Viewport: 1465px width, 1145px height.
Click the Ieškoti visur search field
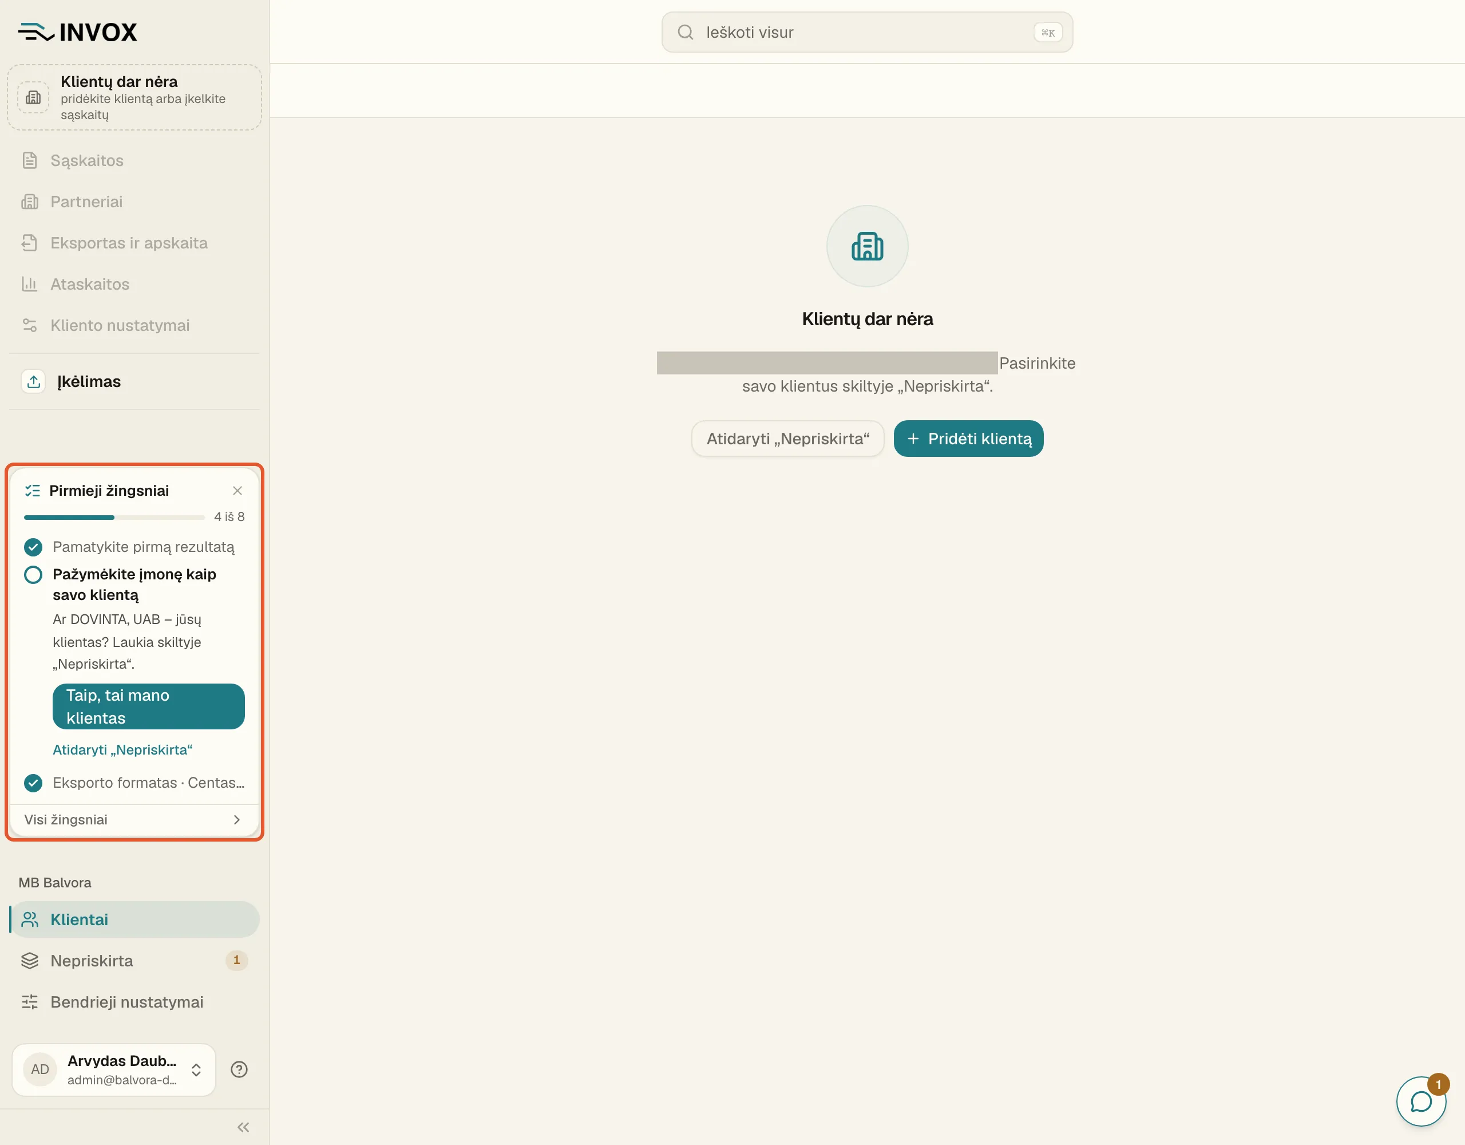[866, 32]
